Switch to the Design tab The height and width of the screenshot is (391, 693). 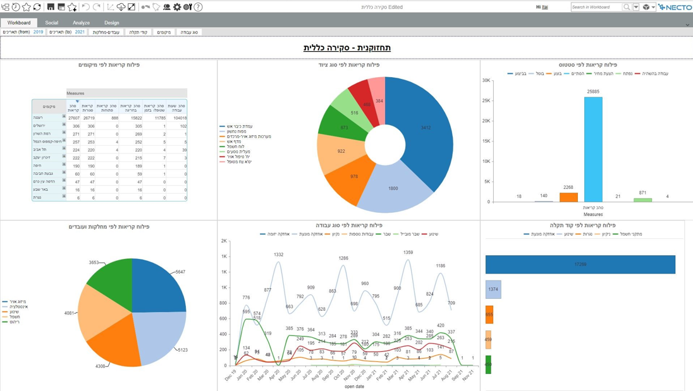pos(111,23)
